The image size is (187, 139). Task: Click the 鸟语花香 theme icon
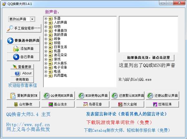(85, 104)
